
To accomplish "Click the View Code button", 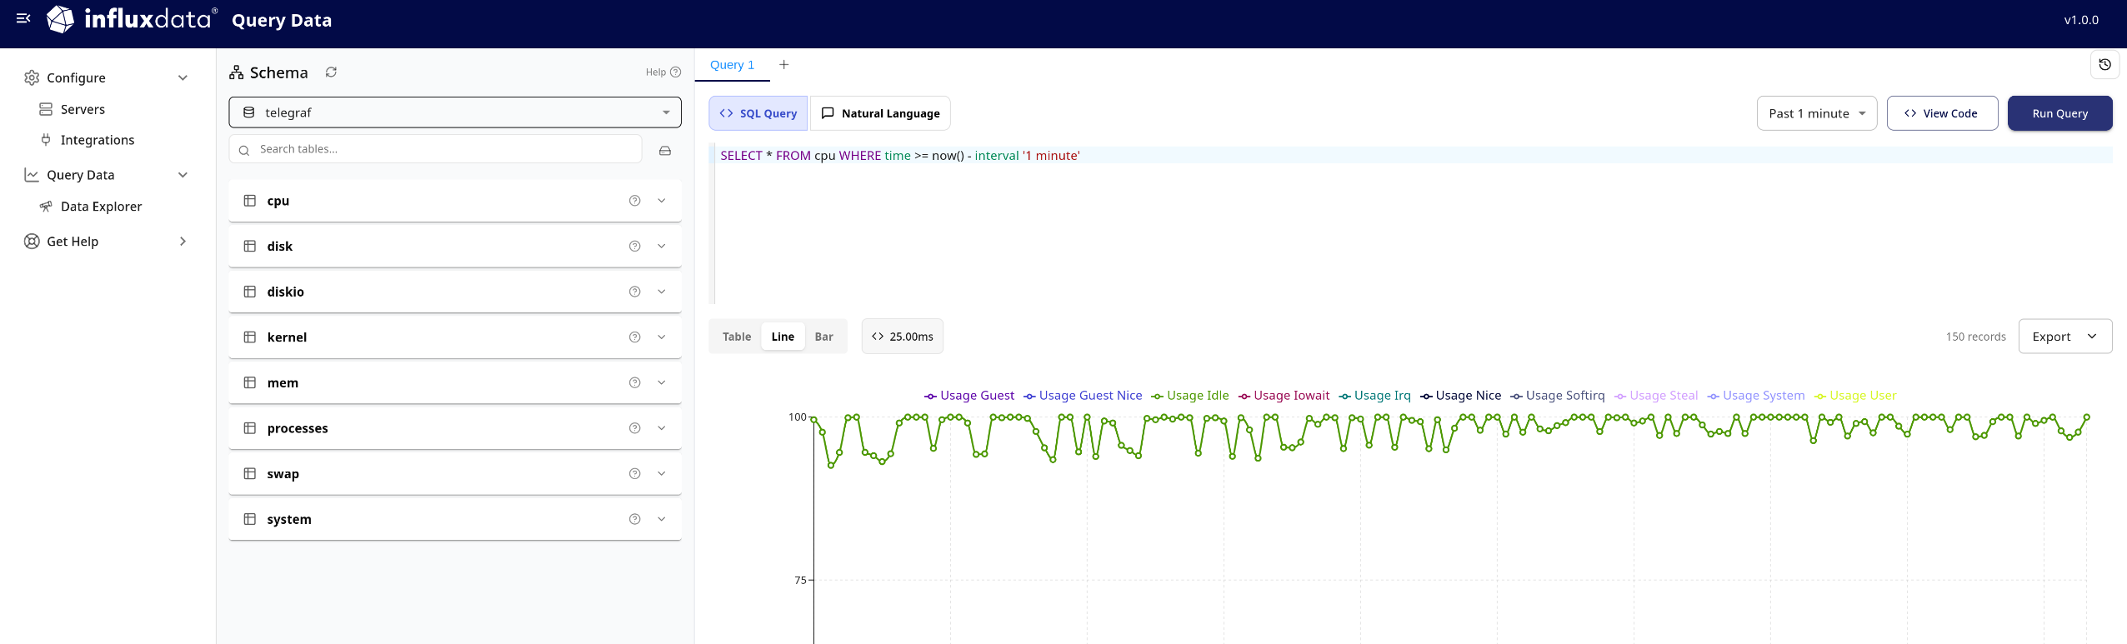I will (1941, 113).
